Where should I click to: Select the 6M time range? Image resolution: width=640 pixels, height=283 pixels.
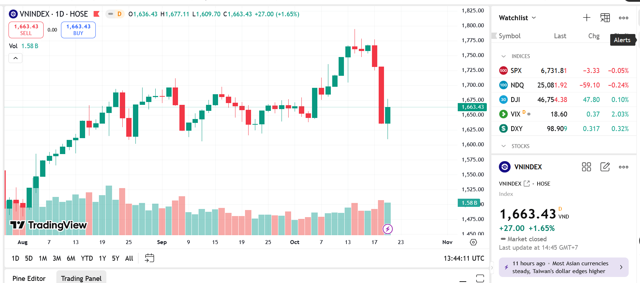coord(71,258)
